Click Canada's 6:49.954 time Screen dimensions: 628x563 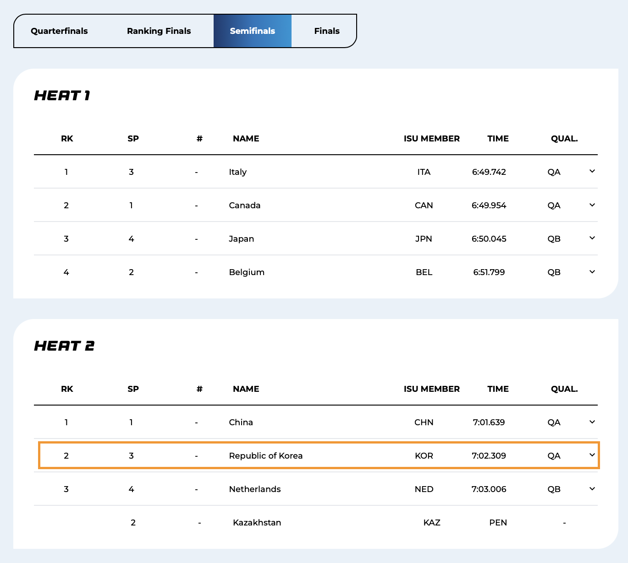(489, 206)
